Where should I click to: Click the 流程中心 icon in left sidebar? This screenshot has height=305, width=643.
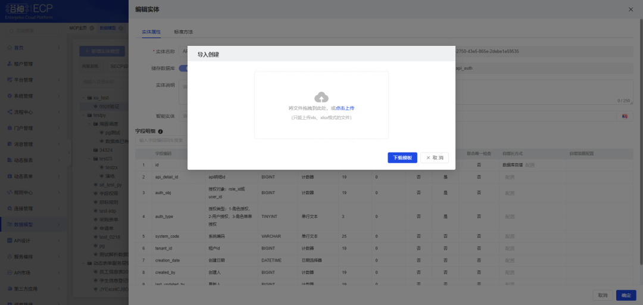10,112
